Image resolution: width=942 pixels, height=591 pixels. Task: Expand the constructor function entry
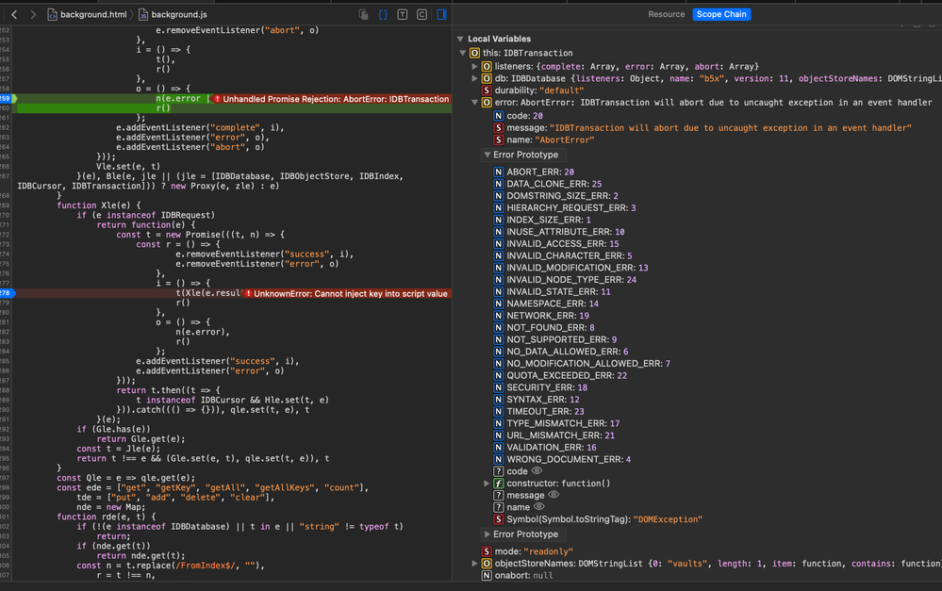[487, 483]
